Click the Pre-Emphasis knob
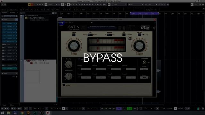 pos(69,76)
